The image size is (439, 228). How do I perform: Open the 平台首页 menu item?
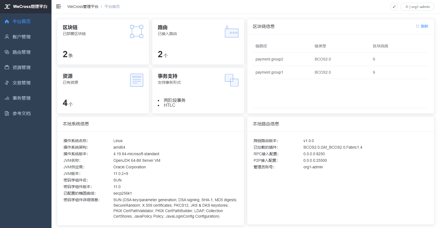26,21
